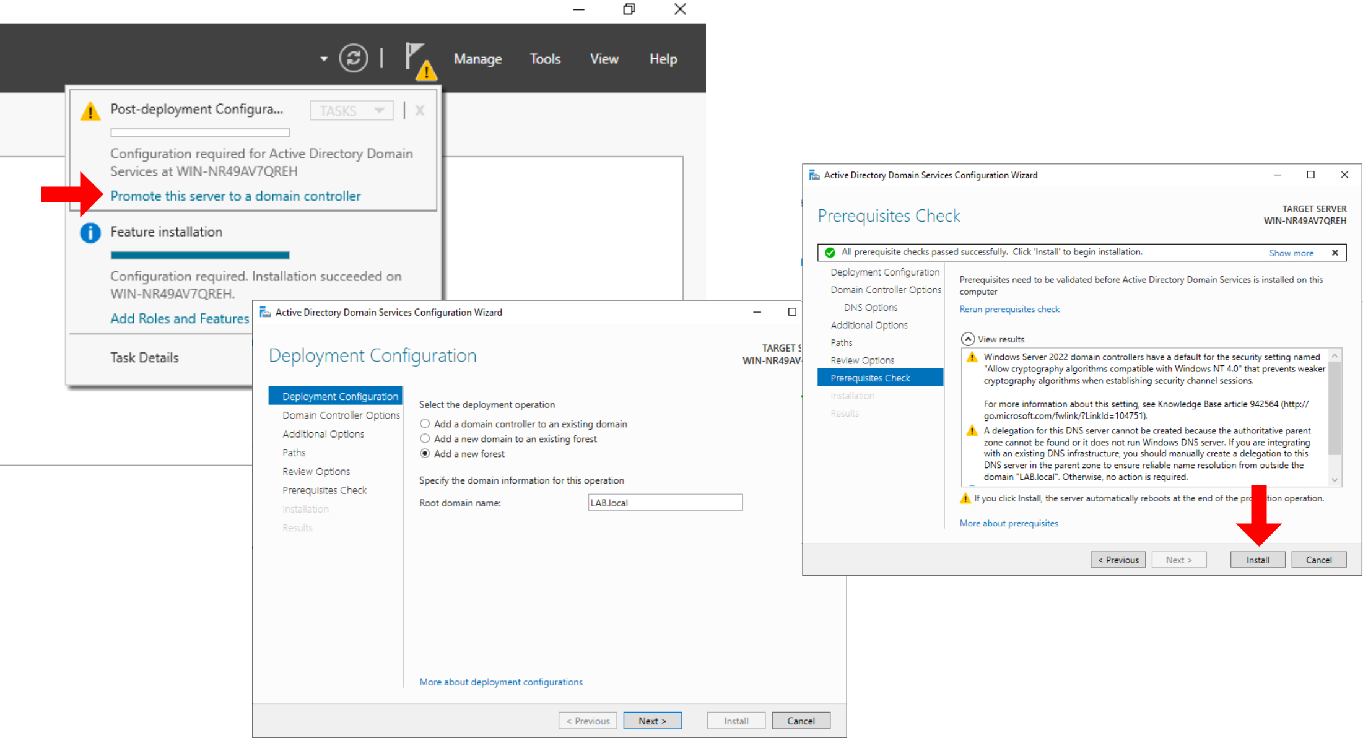This screenshot has width=1363, height=738.
Task: Open the notifications flag with warning
Action: tap(419, 61)
